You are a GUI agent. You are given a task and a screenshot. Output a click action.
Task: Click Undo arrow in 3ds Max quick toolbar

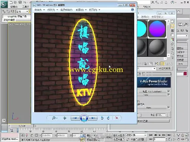coord(24,2)
